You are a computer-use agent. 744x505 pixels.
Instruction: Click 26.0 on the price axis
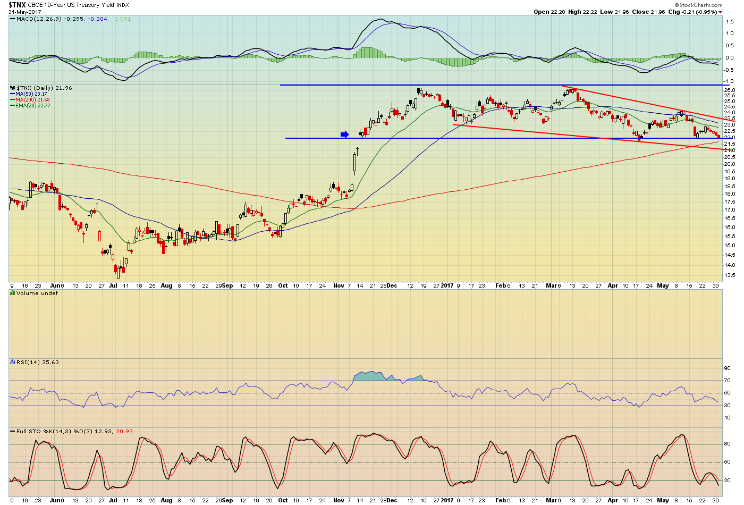(730, 90)
